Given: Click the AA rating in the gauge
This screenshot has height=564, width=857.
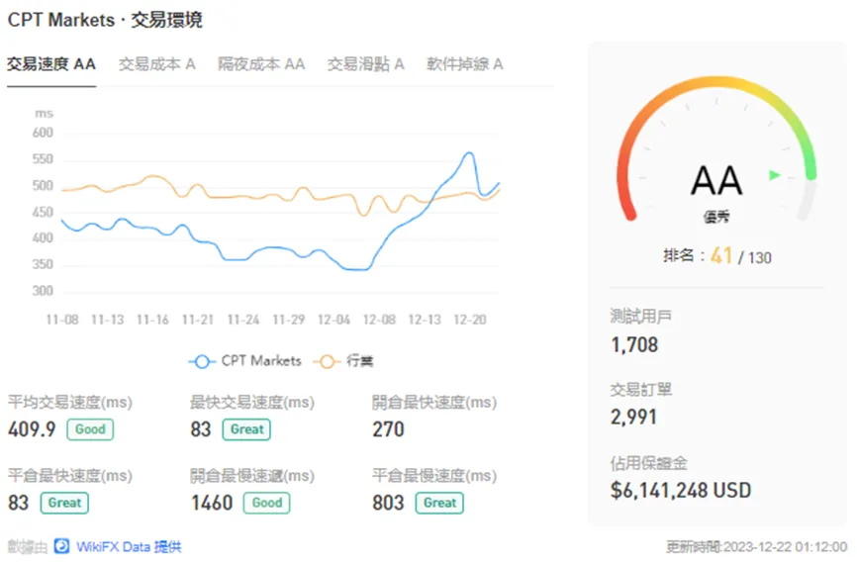Looking at the screenshot, I should [x=716, y=181].
